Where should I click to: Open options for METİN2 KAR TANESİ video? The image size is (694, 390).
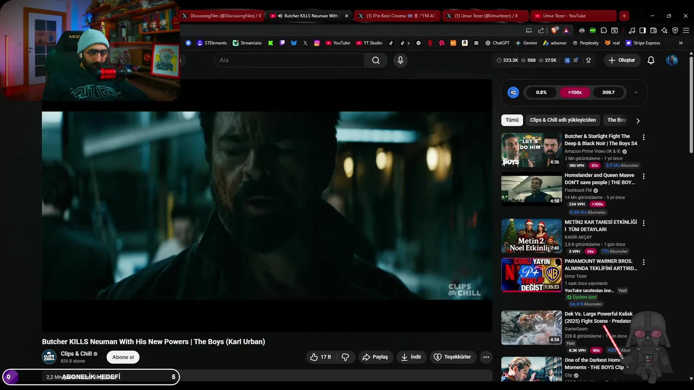(644, 223)
